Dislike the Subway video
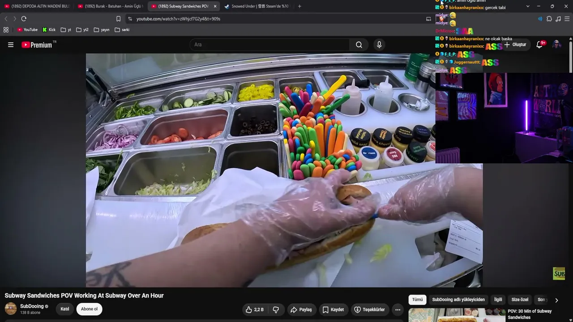 [x=276, y=309]
